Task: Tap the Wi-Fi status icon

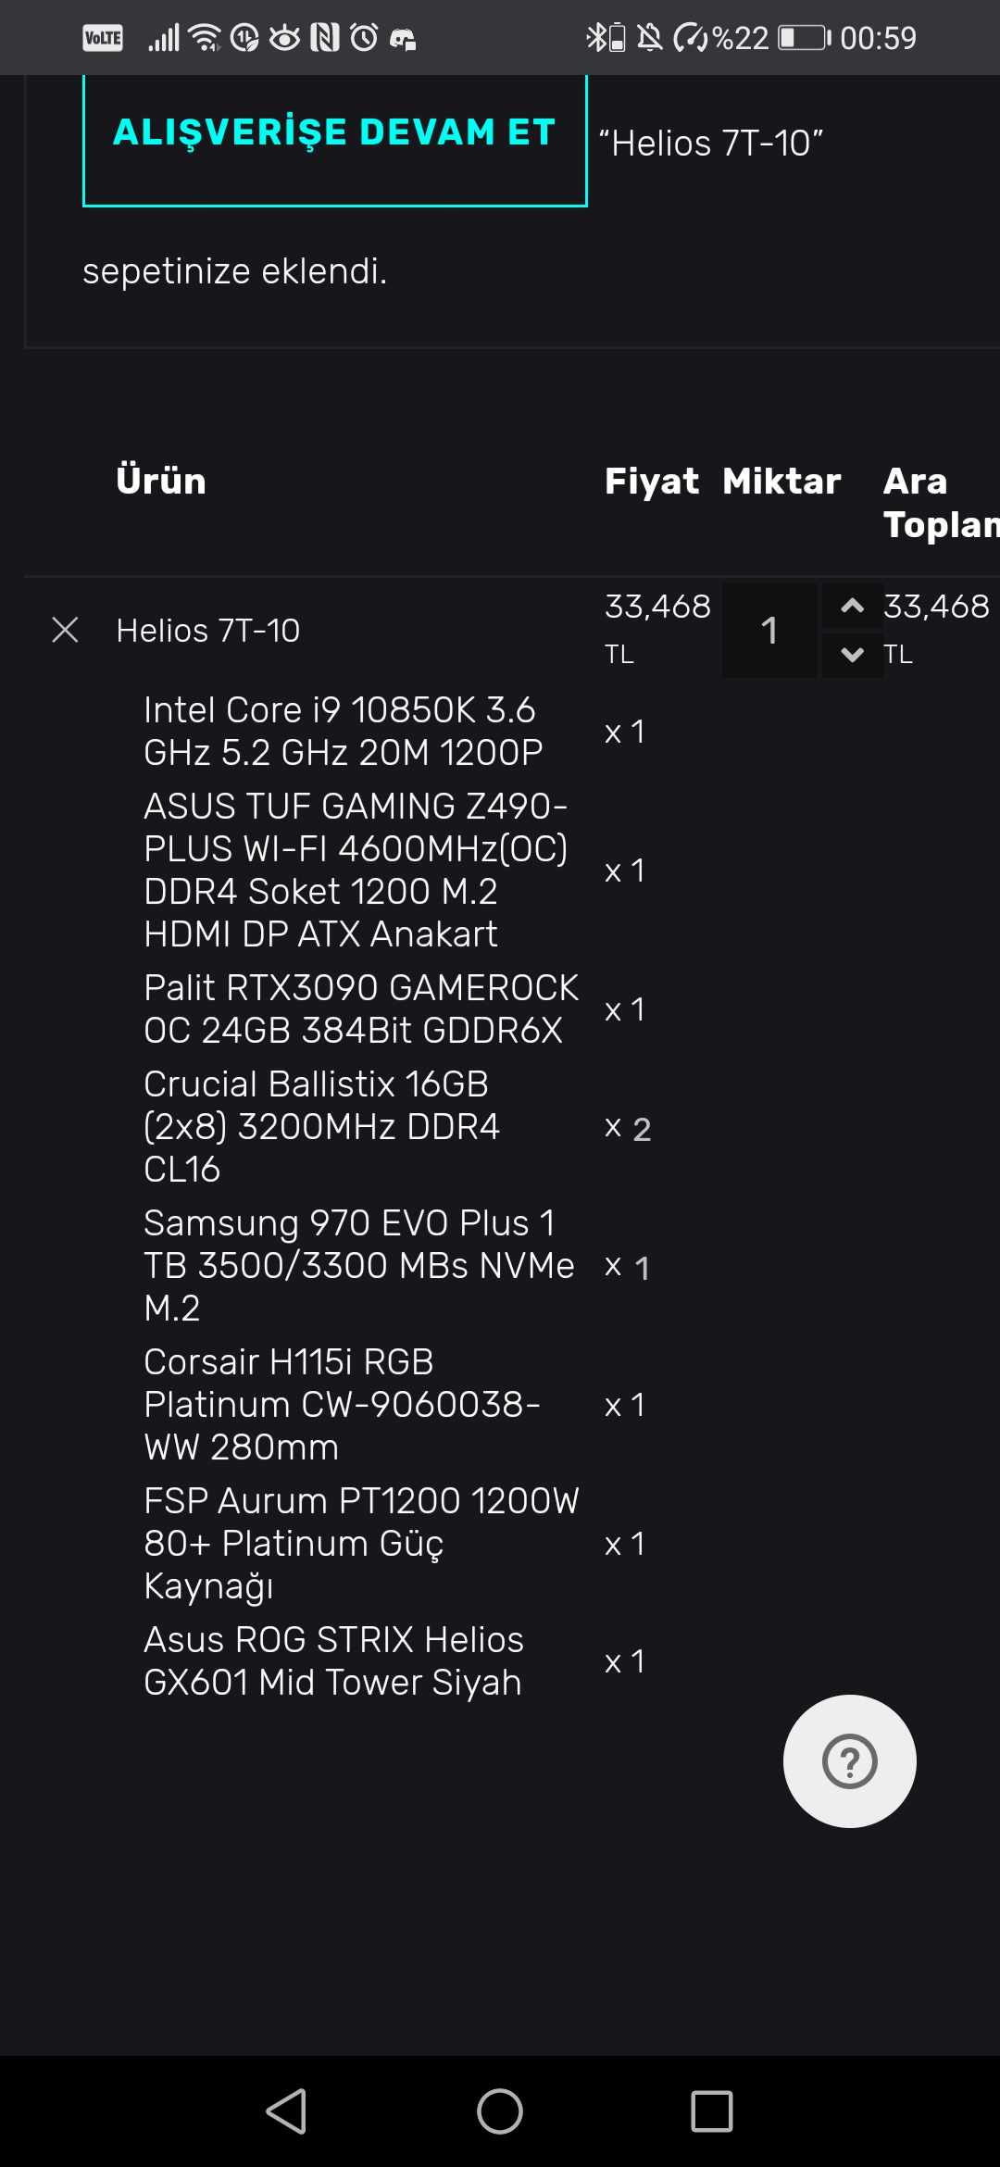Action: click(205, 38)
